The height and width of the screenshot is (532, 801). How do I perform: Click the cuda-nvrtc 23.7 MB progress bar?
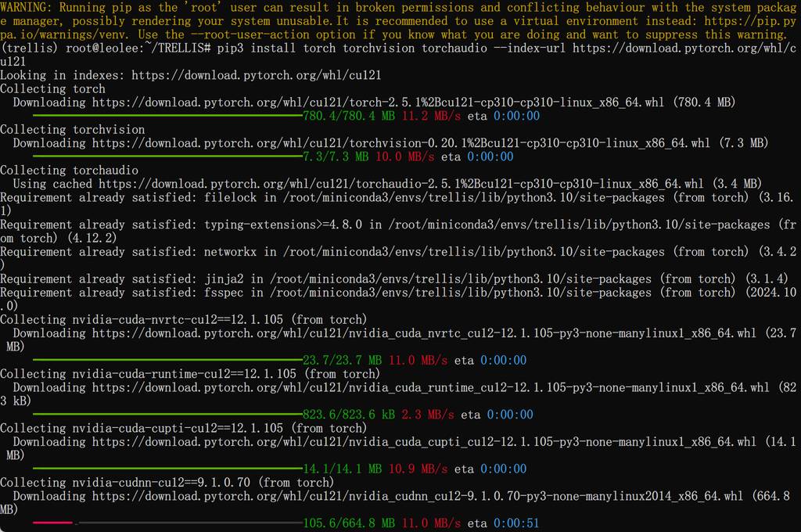coord(167,361)
